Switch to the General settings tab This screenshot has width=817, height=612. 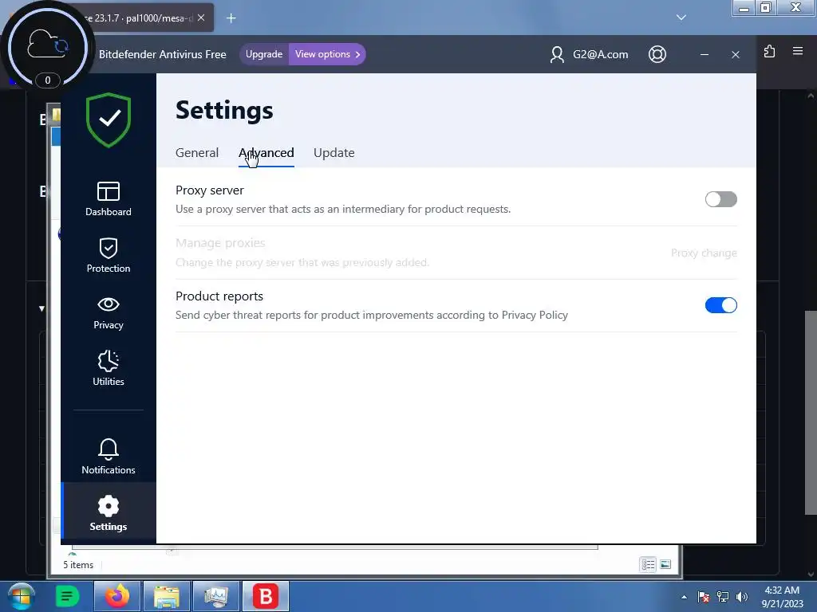click(x=197, y=152)
